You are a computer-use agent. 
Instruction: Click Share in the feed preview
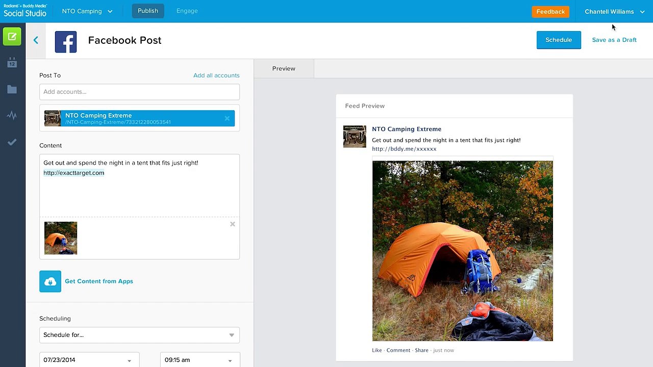[x=421, y=350]
